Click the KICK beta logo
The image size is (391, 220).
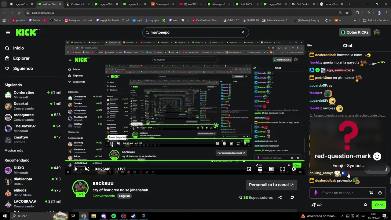click(x=28, y=32)
